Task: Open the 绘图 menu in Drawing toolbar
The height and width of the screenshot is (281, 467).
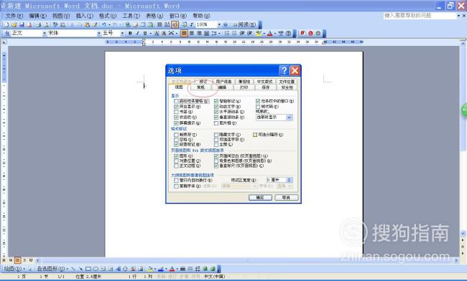Action: (14, 269)
